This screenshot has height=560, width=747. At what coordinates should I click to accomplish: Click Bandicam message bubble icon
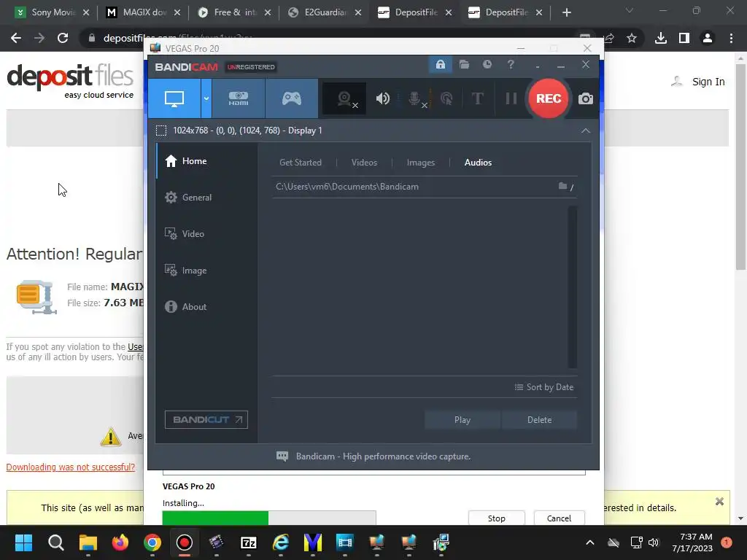(282, 456)
